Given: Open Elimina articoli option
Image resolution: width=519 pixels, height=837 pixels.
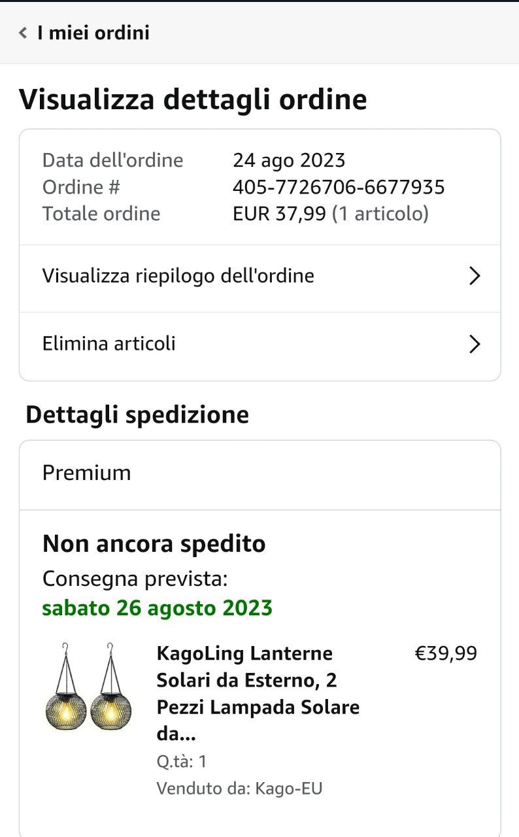Looking at the screenshot, I should point(109,344).
